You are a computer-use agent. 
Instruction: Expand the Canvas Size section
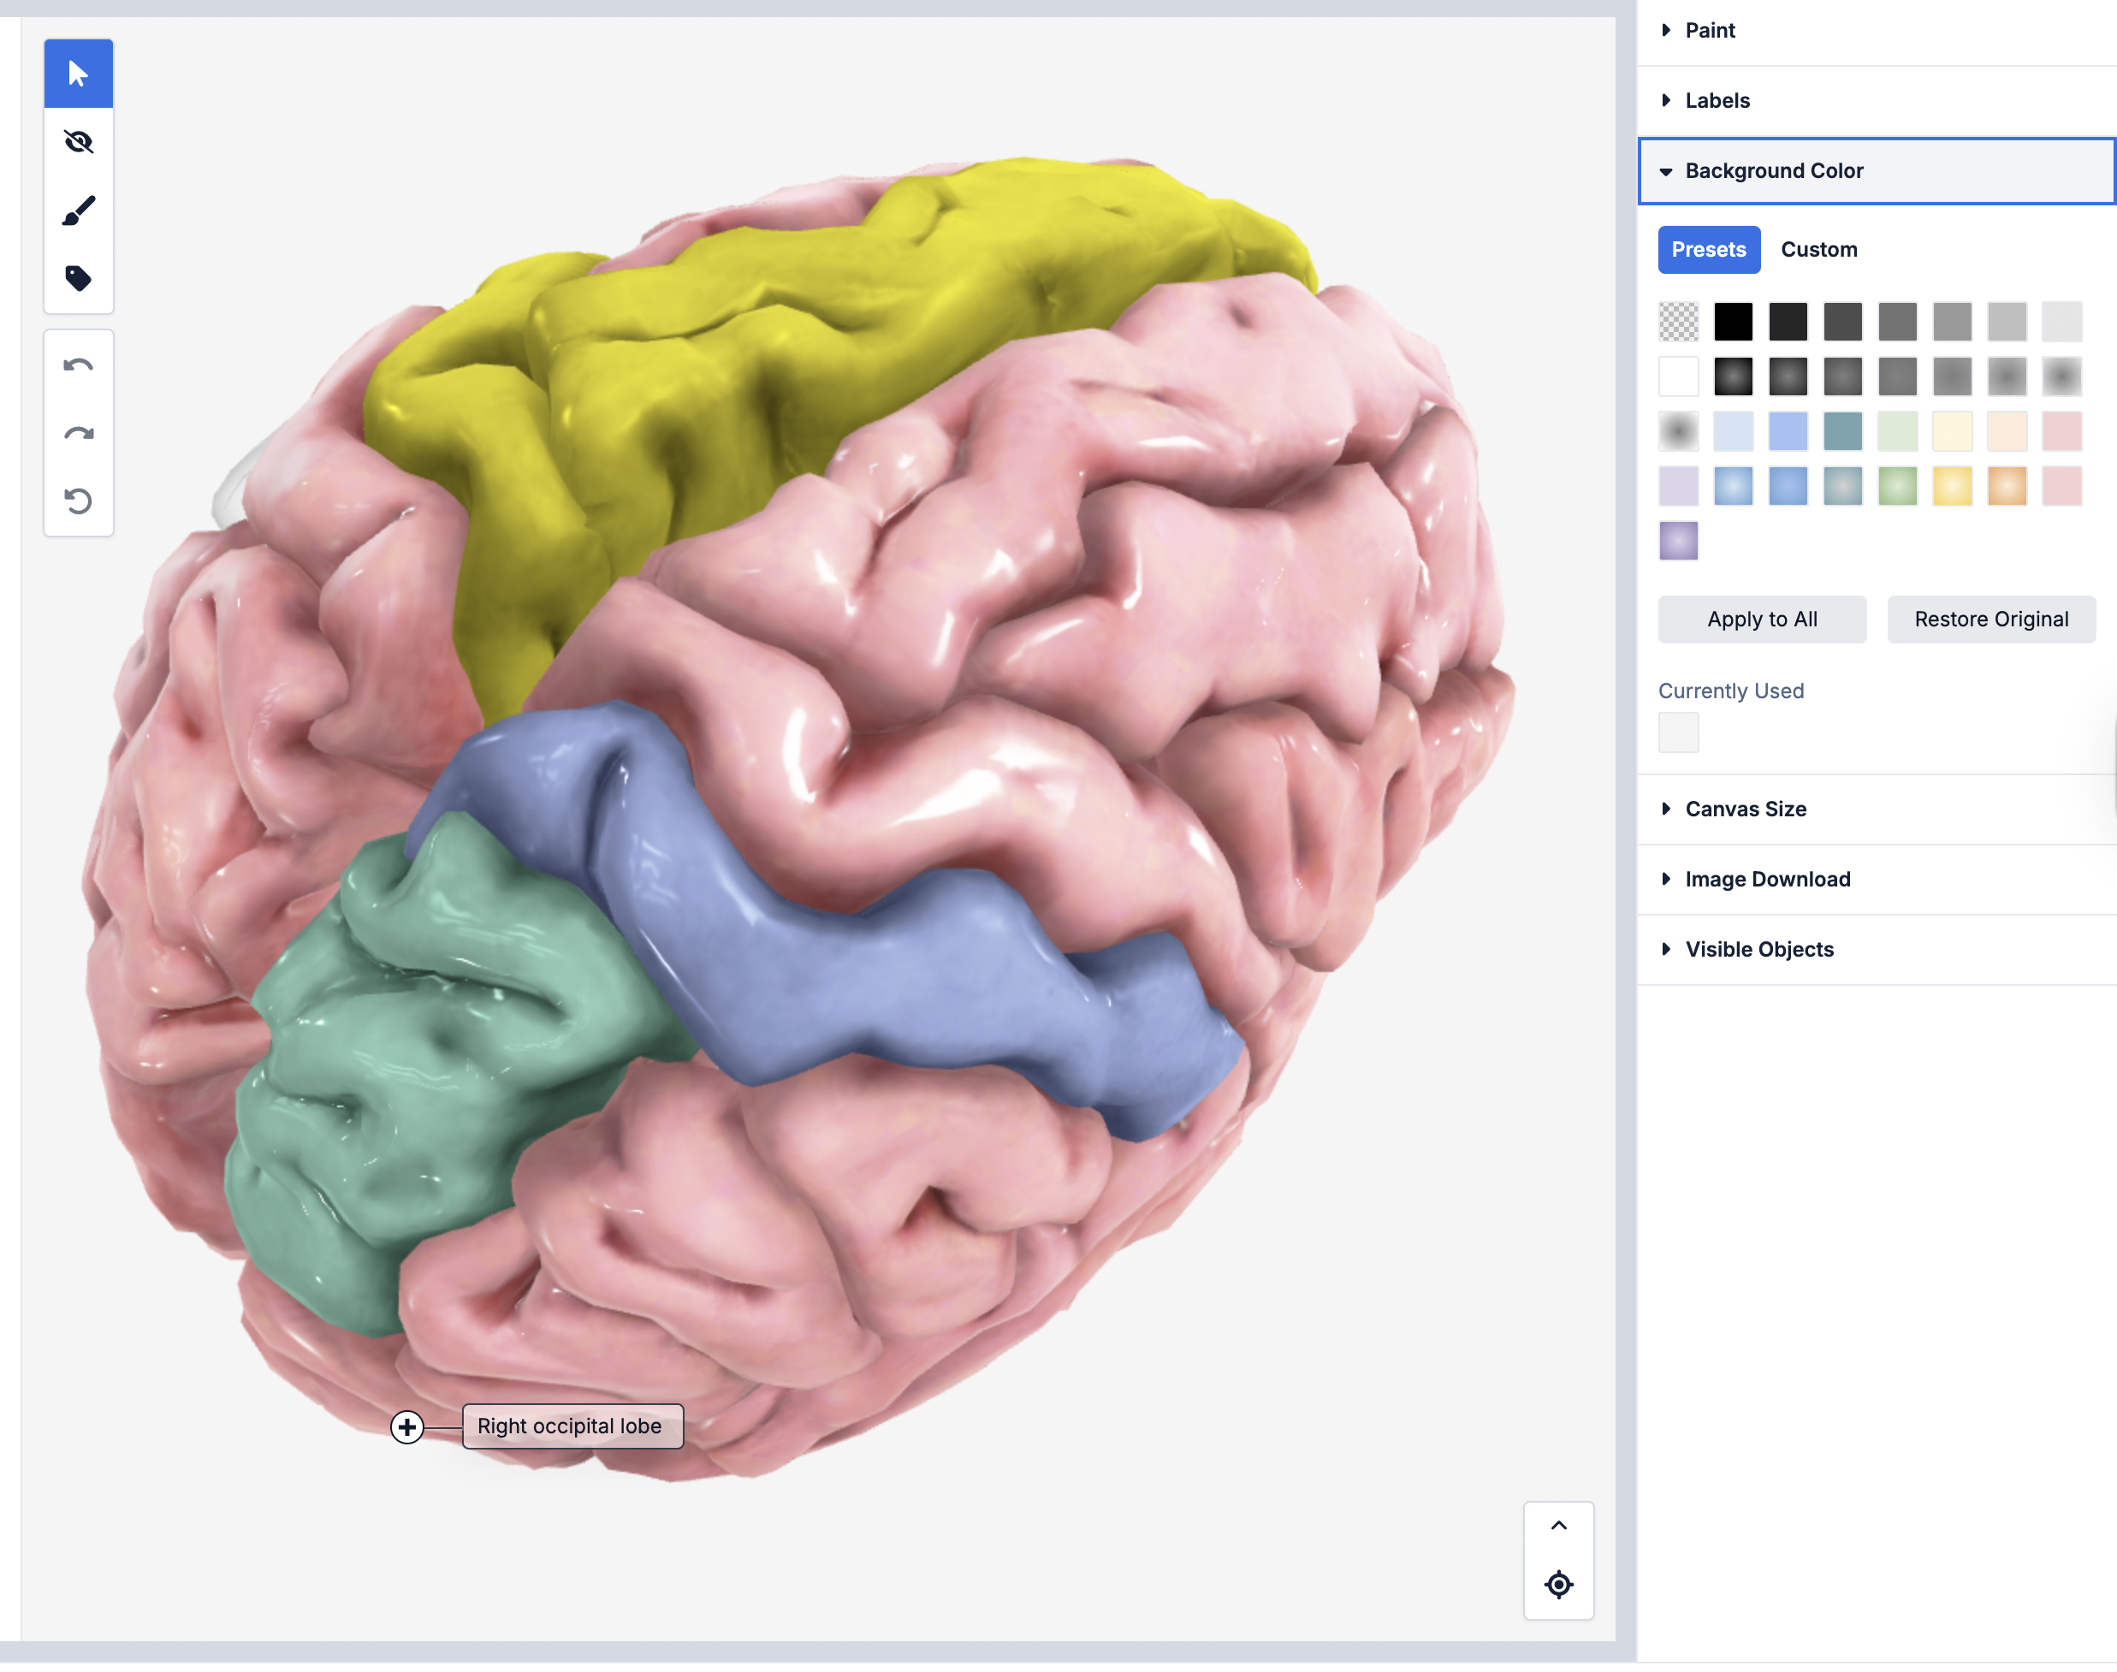[1877, 809]
